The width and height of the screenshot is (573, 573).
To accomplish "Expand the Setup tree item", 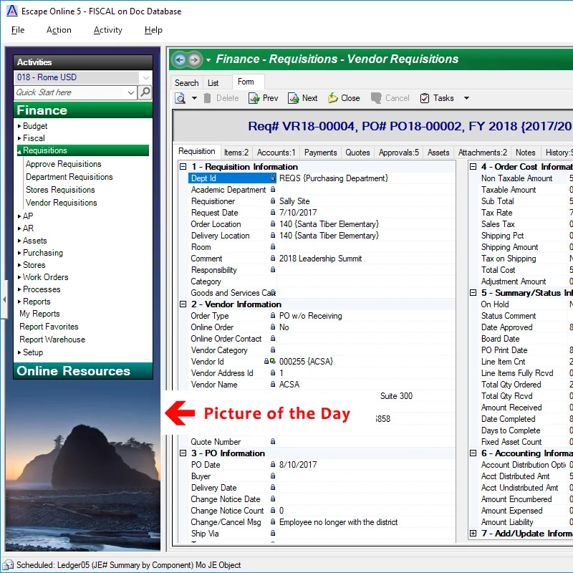I will 19,352.
